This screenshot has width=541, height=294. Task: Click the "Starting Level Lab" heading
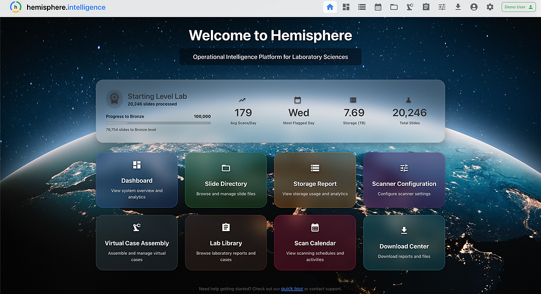click(x=157, y=97)
